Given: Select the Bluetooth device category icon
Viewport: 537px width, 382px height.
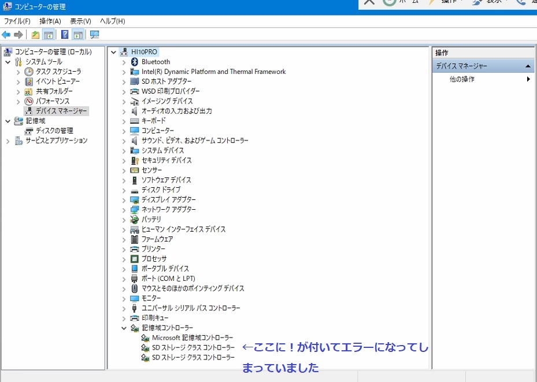Looking at the screenshot, I should pos(135,62).
